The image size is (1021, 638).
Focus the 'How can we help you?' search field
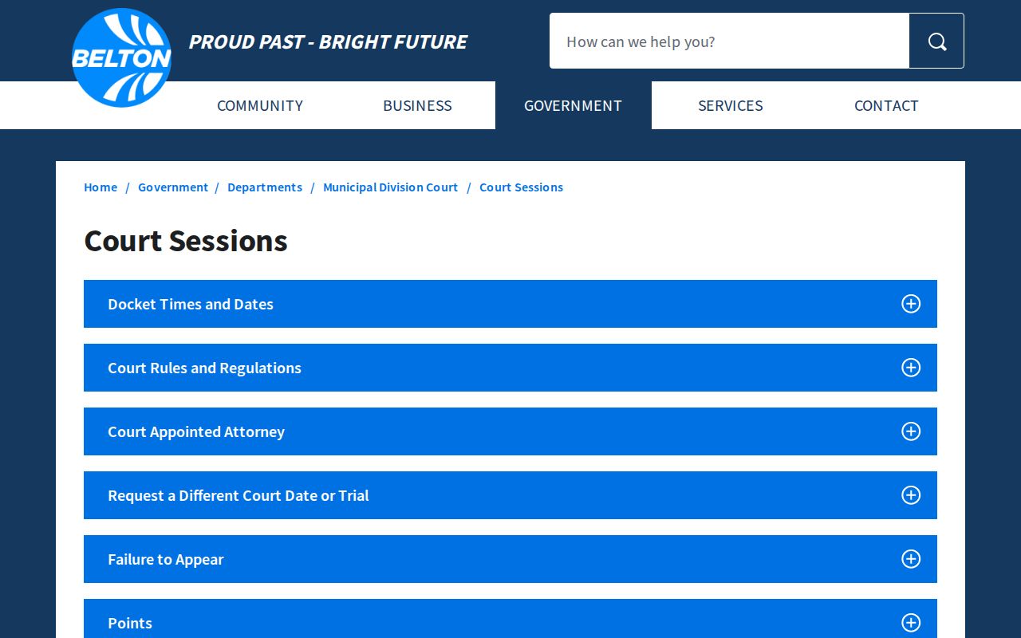[x=729, y=41]
